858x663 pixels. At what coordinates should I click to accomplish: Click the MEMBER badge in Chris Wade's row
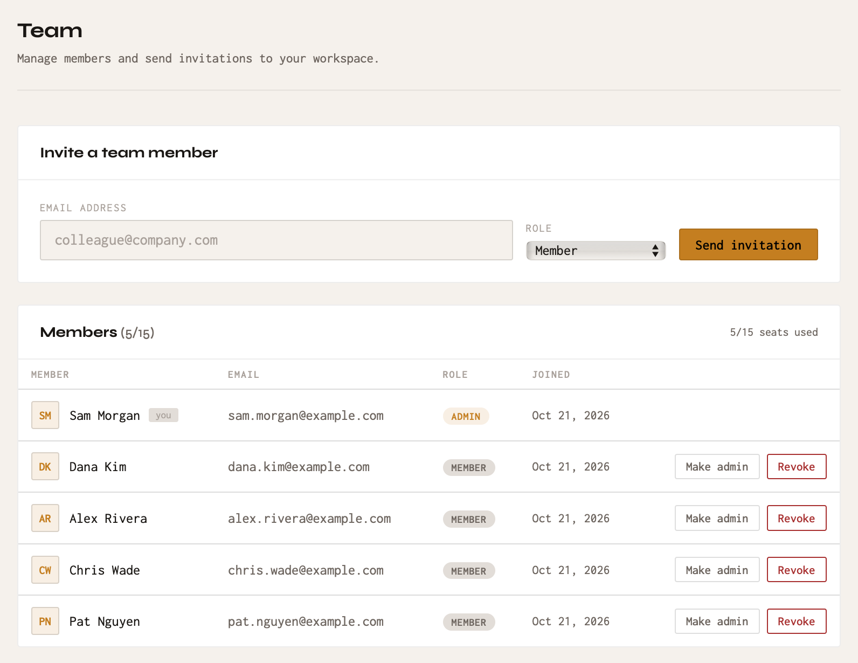(469, 571)
